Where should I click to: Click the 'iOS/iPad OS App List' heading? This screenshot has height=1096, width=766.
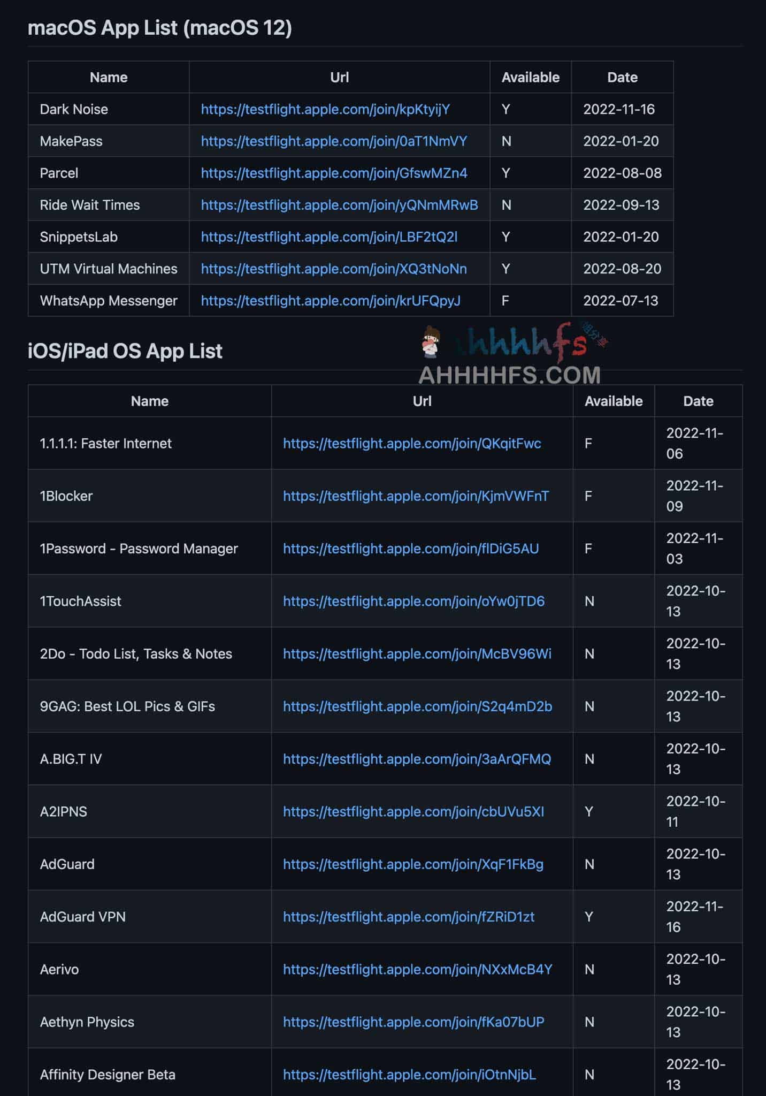pyautogui.click(x=125, y=351)
